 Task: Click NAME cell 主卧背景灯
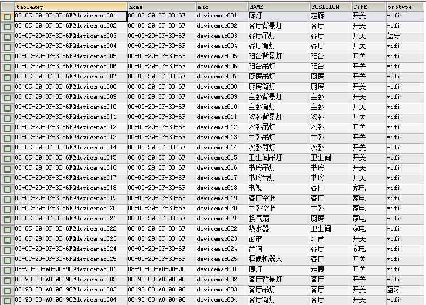click(x=279, y=96)
